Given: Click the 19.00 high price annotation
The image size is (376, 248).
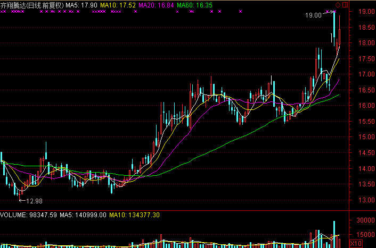Looking at the screenshot, I should (x=313, y=15).
